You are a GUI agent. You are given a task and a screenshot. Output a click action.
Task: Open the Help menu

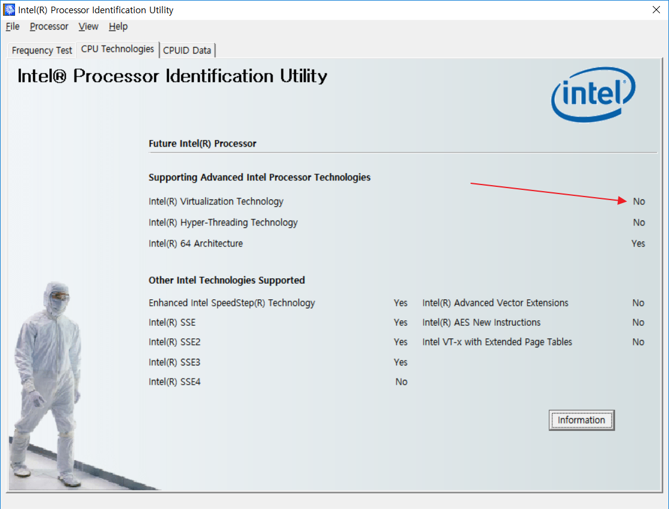118,26
